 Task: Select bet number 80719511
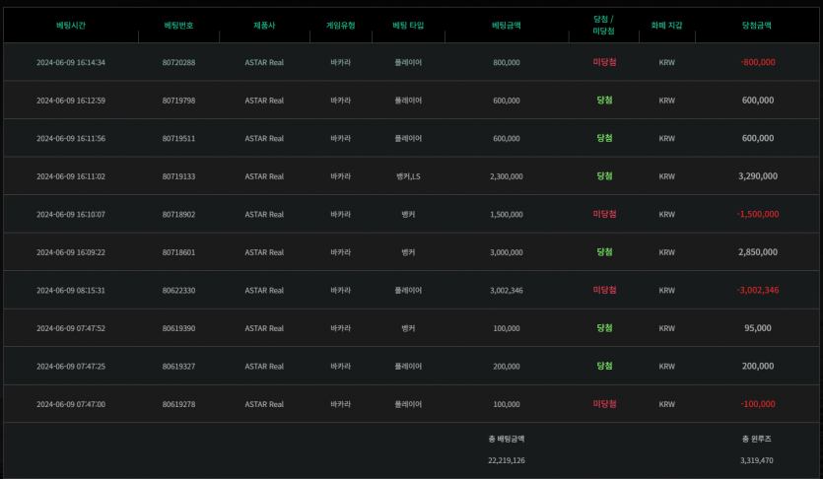pos(178,139)
